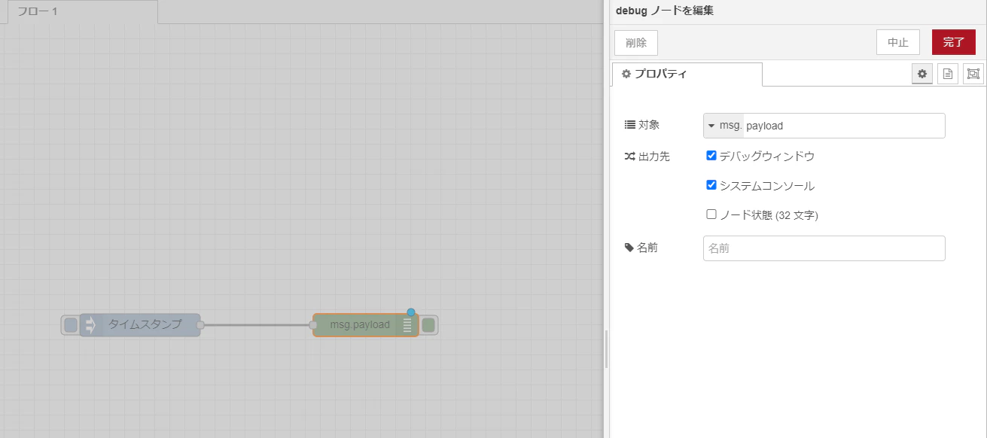Select the プロパティ tab
987x438 pixels.
click(687, 75)
